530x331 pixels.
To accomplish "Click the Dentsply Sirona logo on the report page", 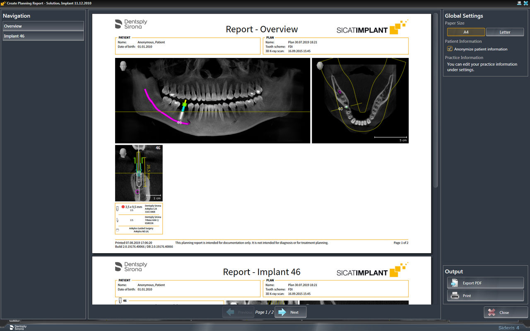I will click(130, 24).
